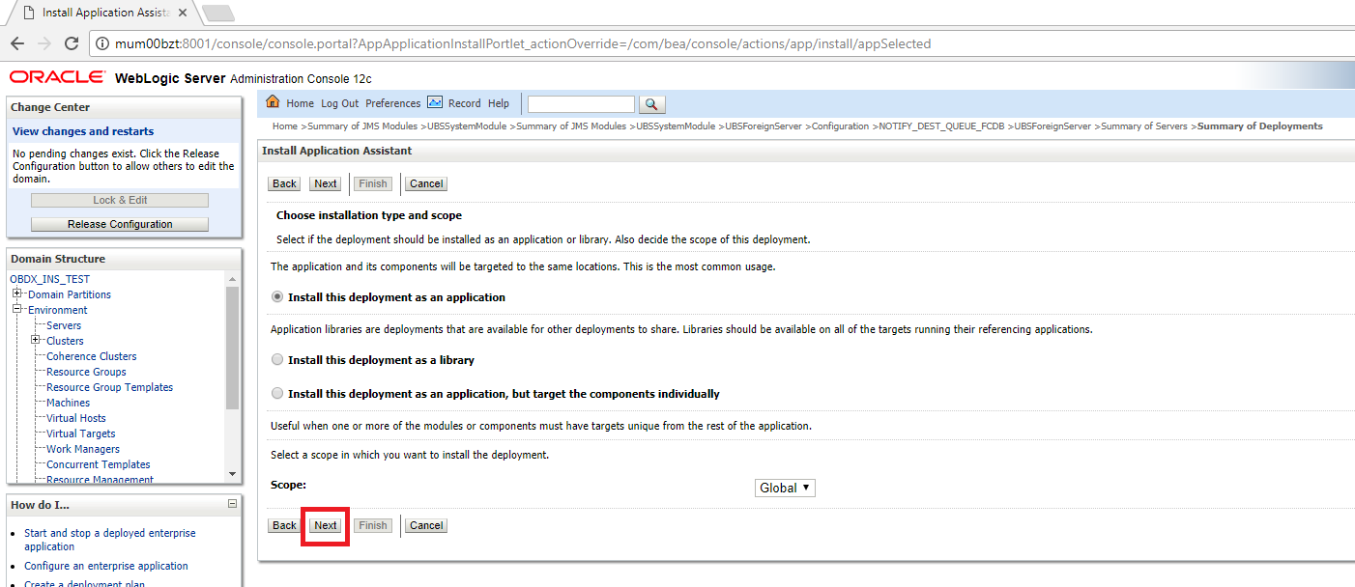Screen dimensions: 1355x587
Task: Open Resource Groups tree item
Action: [x=86, y=372]
